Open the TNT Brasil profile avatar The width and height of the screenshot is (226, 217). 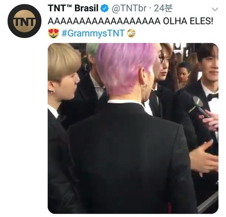pos(24,21)
